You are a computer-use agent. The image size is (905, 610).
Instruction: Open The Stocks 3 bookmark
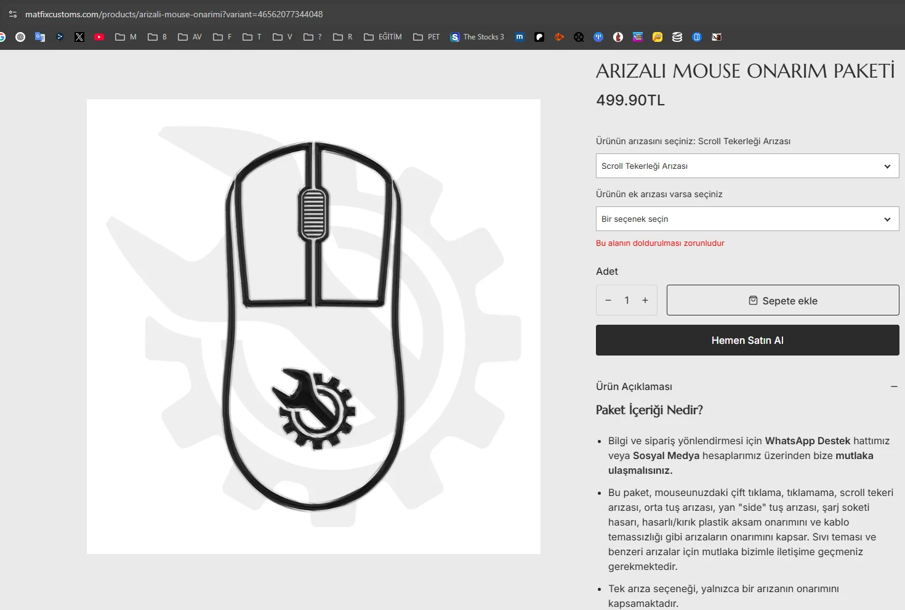click(x=477, y=37)
